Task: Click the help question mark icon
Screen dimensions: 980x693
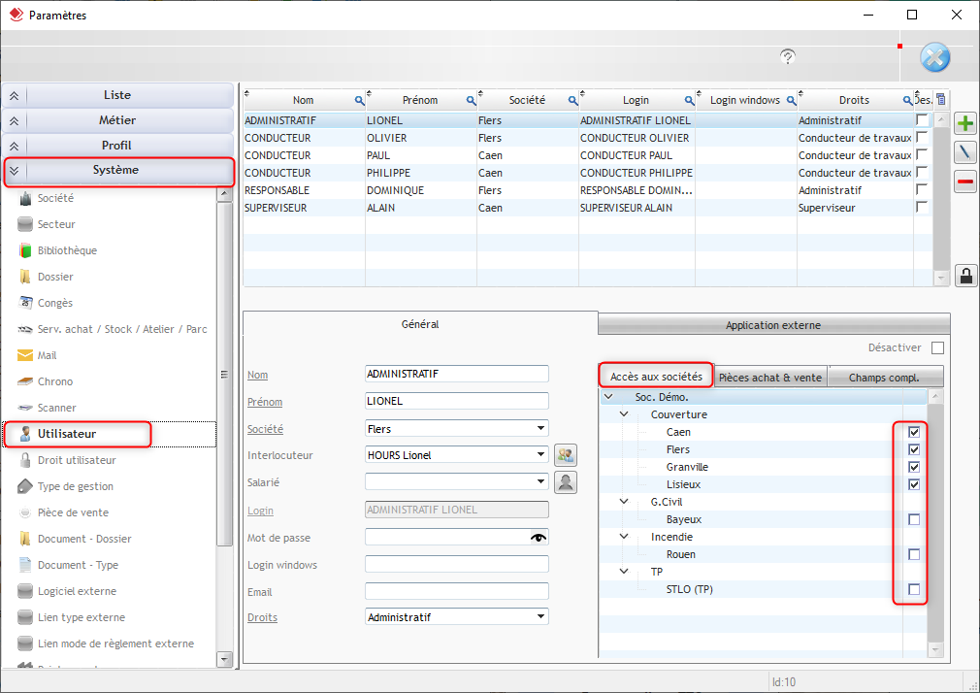Action: [788, 57]
